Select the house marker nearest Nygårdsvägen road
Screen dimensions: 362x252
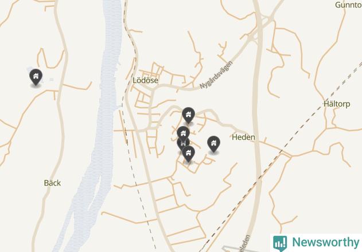coord(188,115)
